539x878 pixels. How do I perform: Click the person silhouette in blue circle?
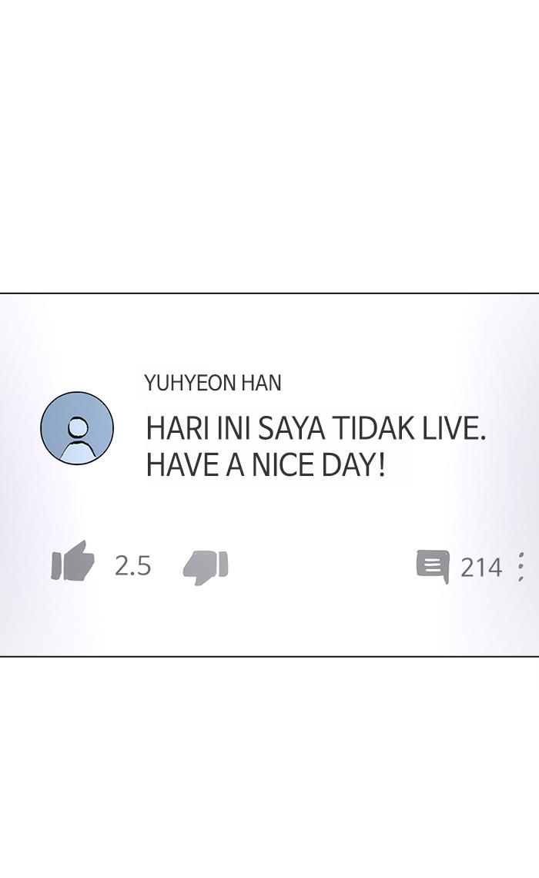77,428
